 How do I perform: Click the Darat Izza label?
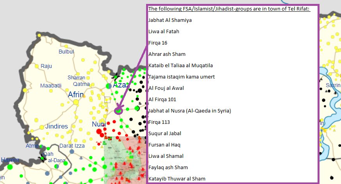tap(72, 146)
